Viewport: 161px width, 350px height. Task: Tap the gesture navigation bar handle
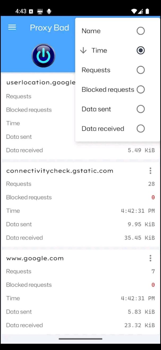click(80, 339)
